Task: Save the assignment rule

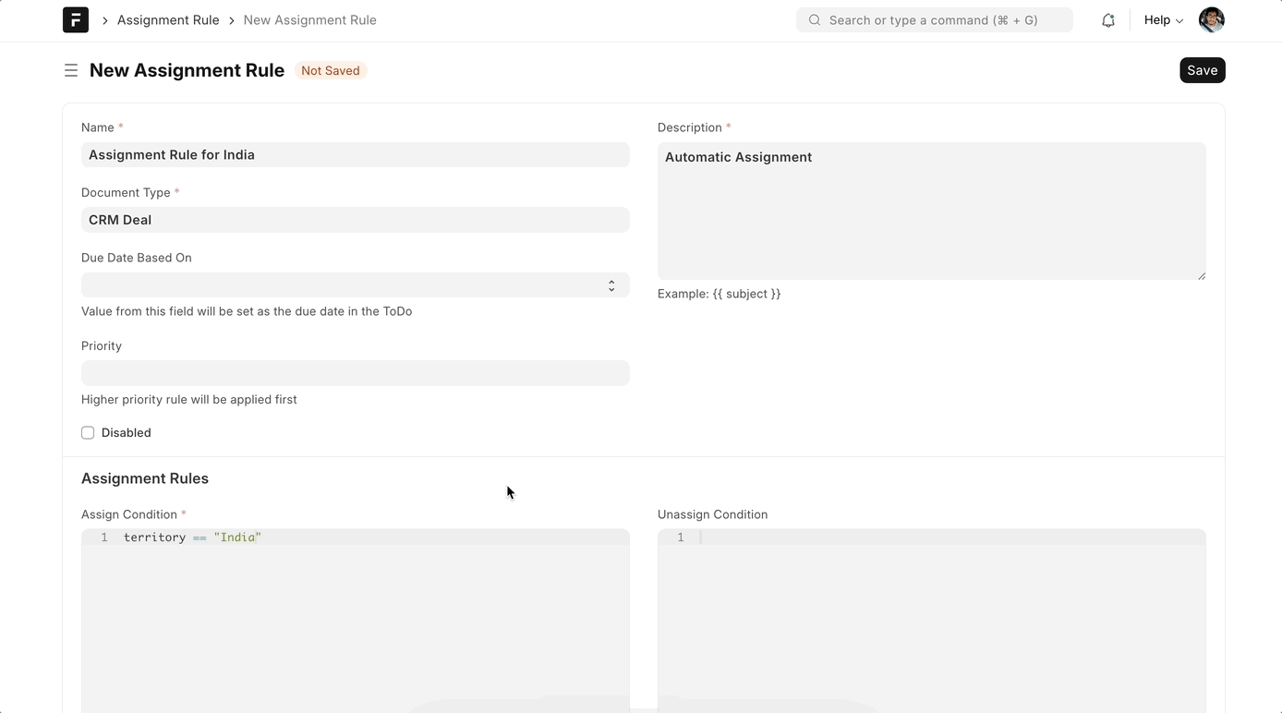Action: click(1203, 70)
